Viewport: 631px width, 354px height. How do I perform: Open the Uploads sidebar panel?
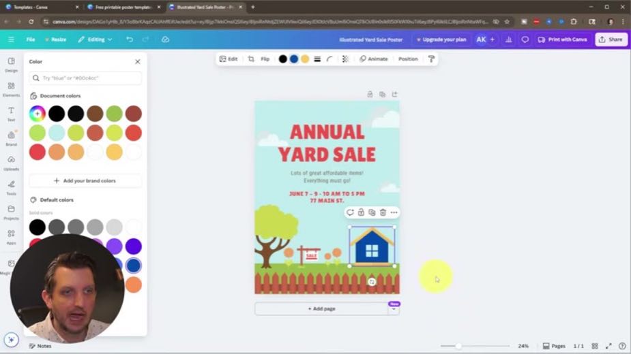point(12,163)
